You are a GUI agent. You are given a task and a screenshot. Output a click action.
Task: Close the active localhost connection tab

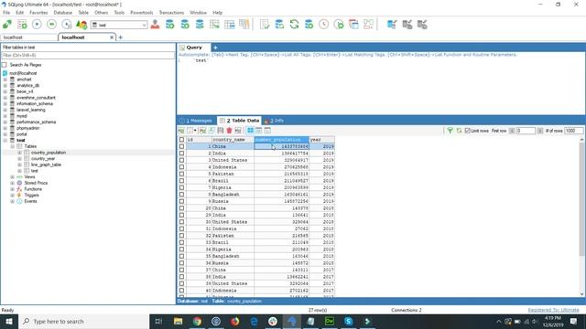112,37
